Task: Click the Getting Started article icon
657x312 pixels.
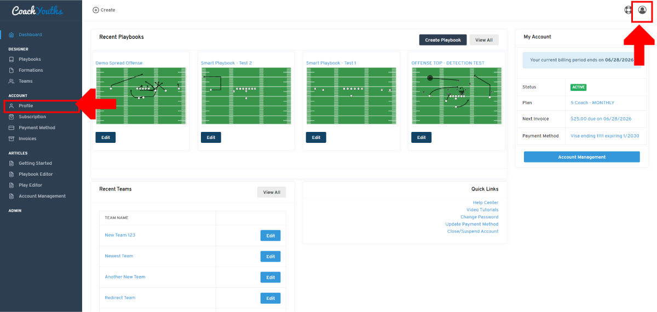Action: 12,163
